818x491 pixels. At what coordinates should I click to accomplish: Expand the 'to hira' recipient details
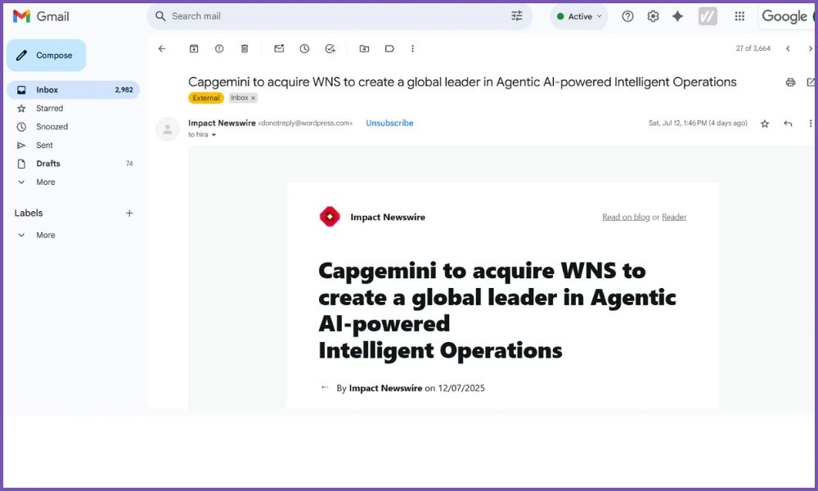click(214, 135)
